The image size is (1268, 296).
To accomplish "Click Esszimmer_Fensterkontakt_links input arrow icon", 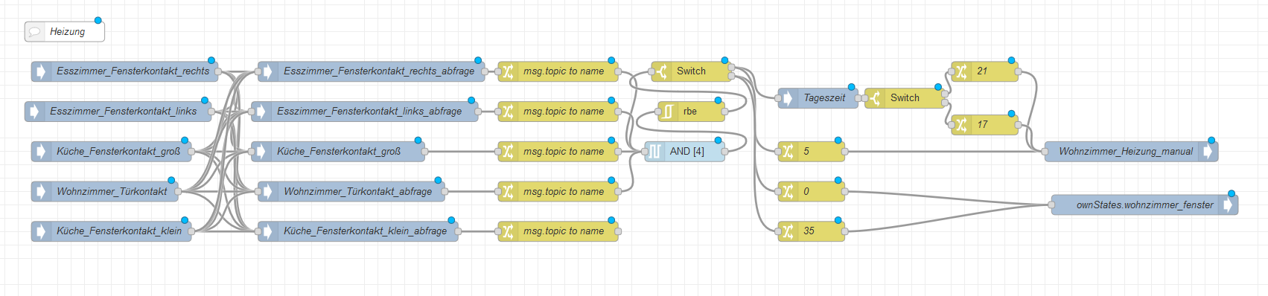I will click(x=34, y=112).
